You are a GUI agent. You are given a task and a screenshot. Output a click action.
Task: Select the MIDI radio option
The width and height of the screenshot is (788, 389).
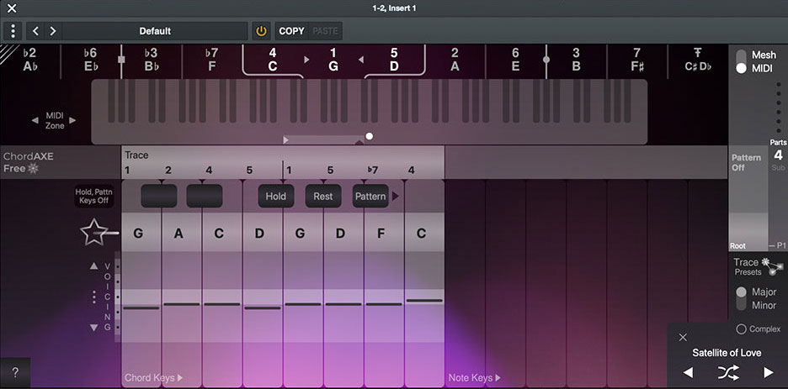(742, 68)
